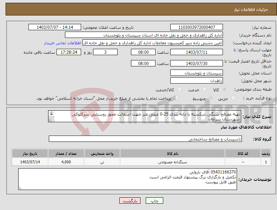This screenshot has height=210, width=277.
Task: Click the سنگدانه مصنوعی cell
Action: (x=172, y=162)
